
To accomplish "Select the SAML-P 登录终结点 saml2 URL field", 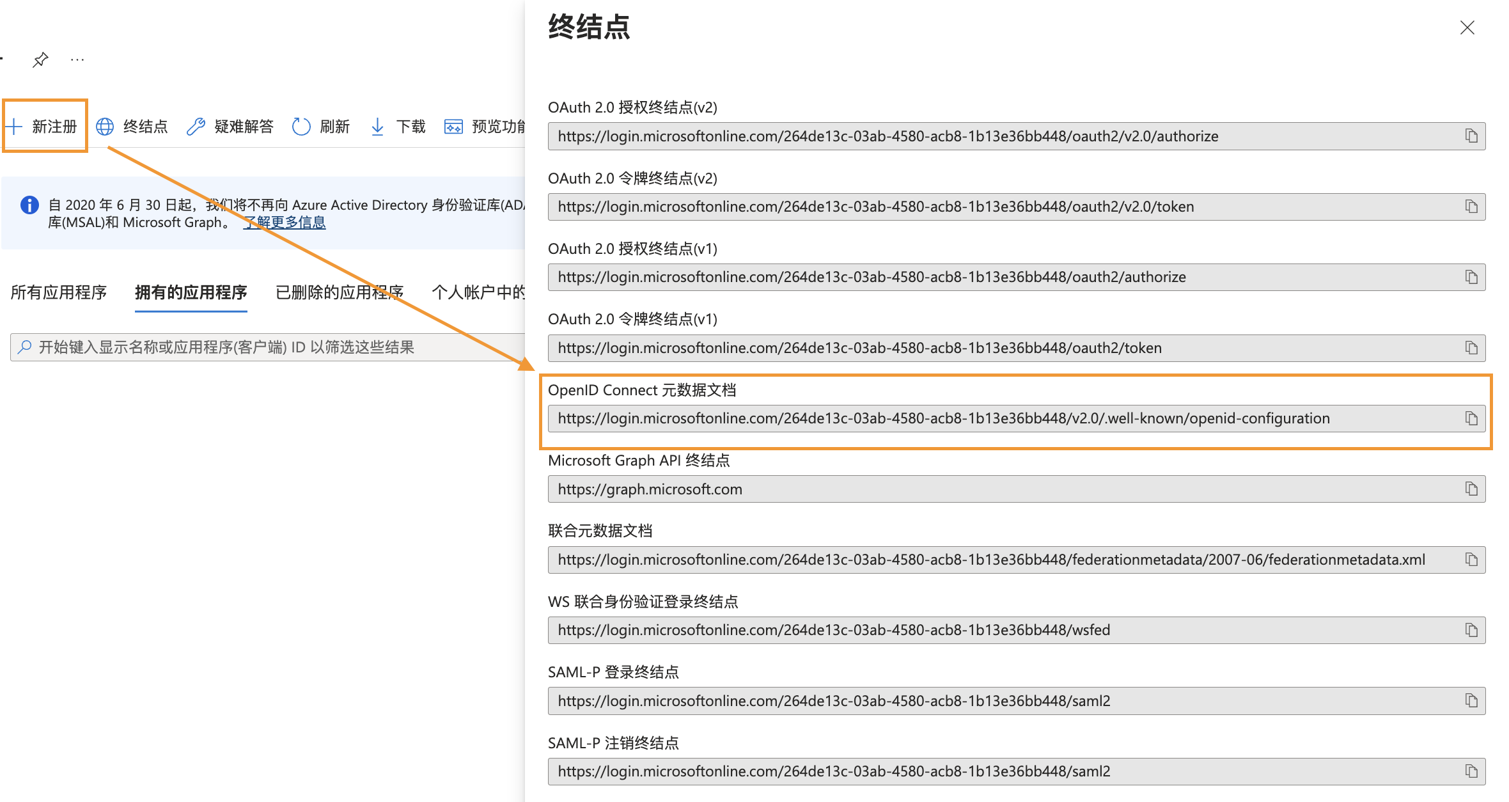I will tap(1017, 701).
